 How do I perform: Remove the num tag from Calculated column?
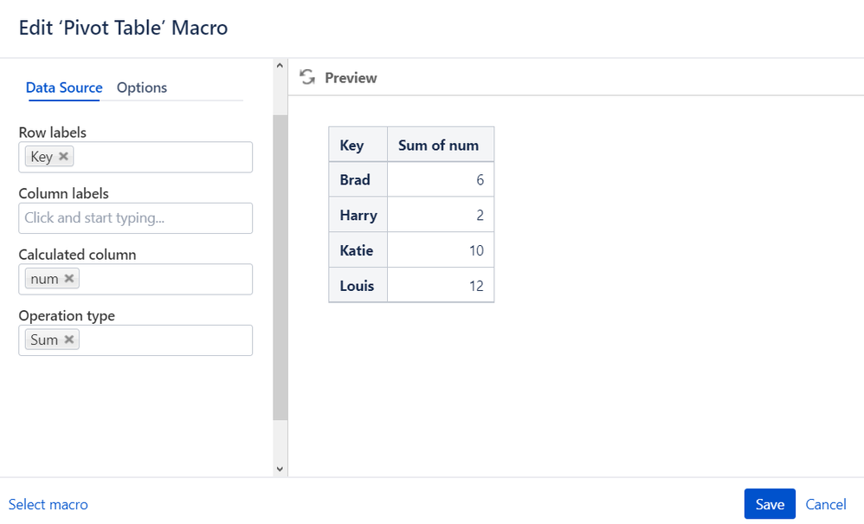(69, 279)
